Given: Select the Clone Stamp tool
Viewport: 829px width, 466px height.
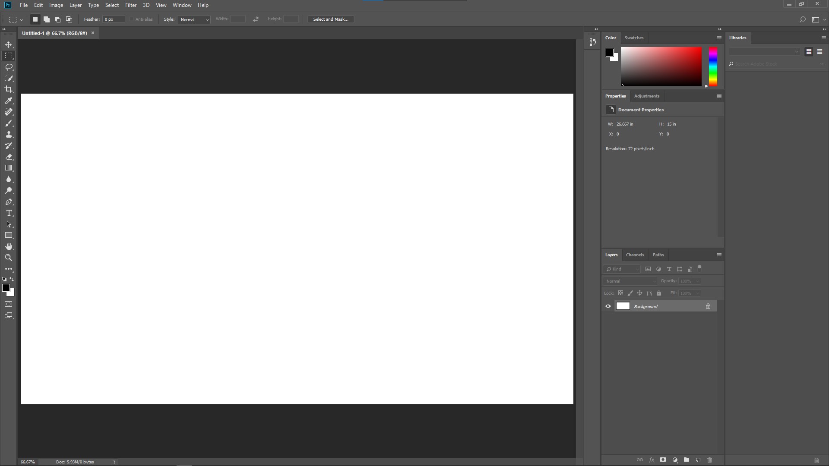Looking at the screenshot, I should pyautogui.click(x=9, y=135).
